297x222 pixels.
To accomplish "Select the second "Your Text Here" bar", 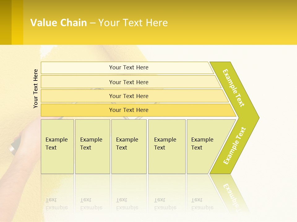I will (x=128, y=82).
